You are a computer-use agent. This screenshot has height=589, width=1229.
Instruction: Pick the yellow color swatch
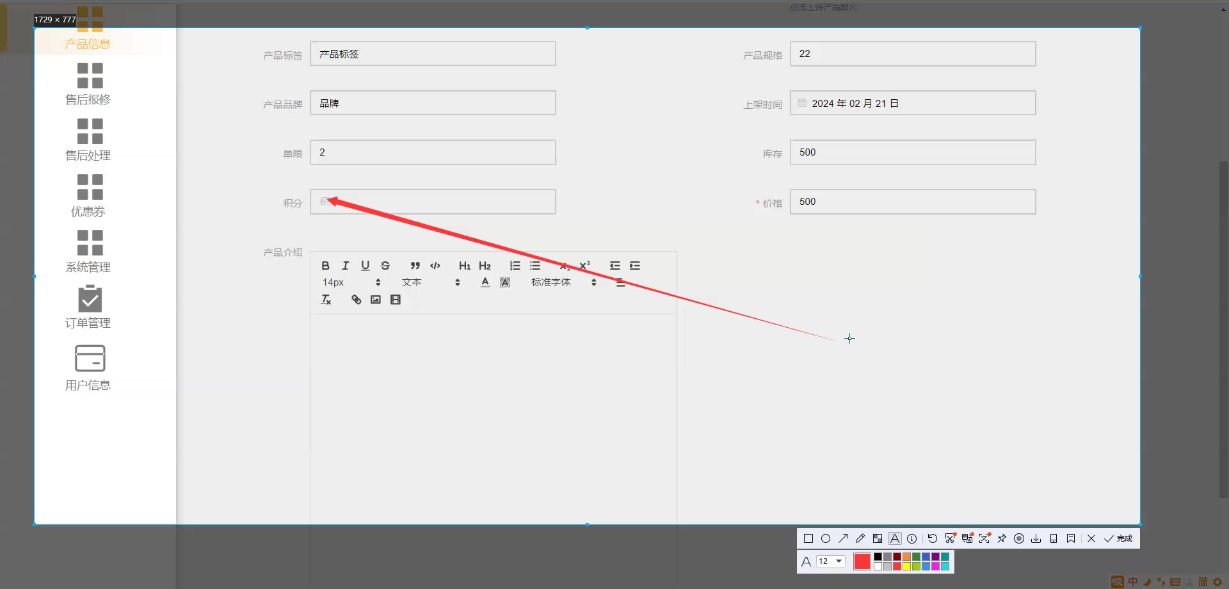906,566
